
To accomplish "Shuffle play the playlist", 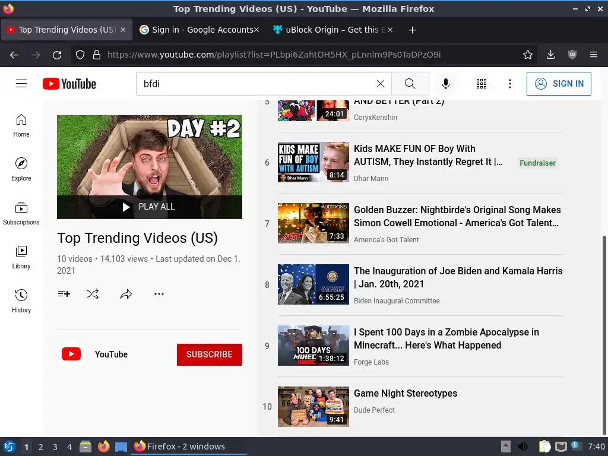I will click(x=93, y=294).
